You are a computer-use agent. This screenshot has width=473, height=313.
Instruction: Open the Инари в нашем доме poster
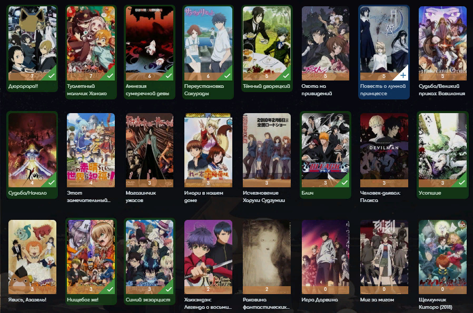click(x=208, y=150)
